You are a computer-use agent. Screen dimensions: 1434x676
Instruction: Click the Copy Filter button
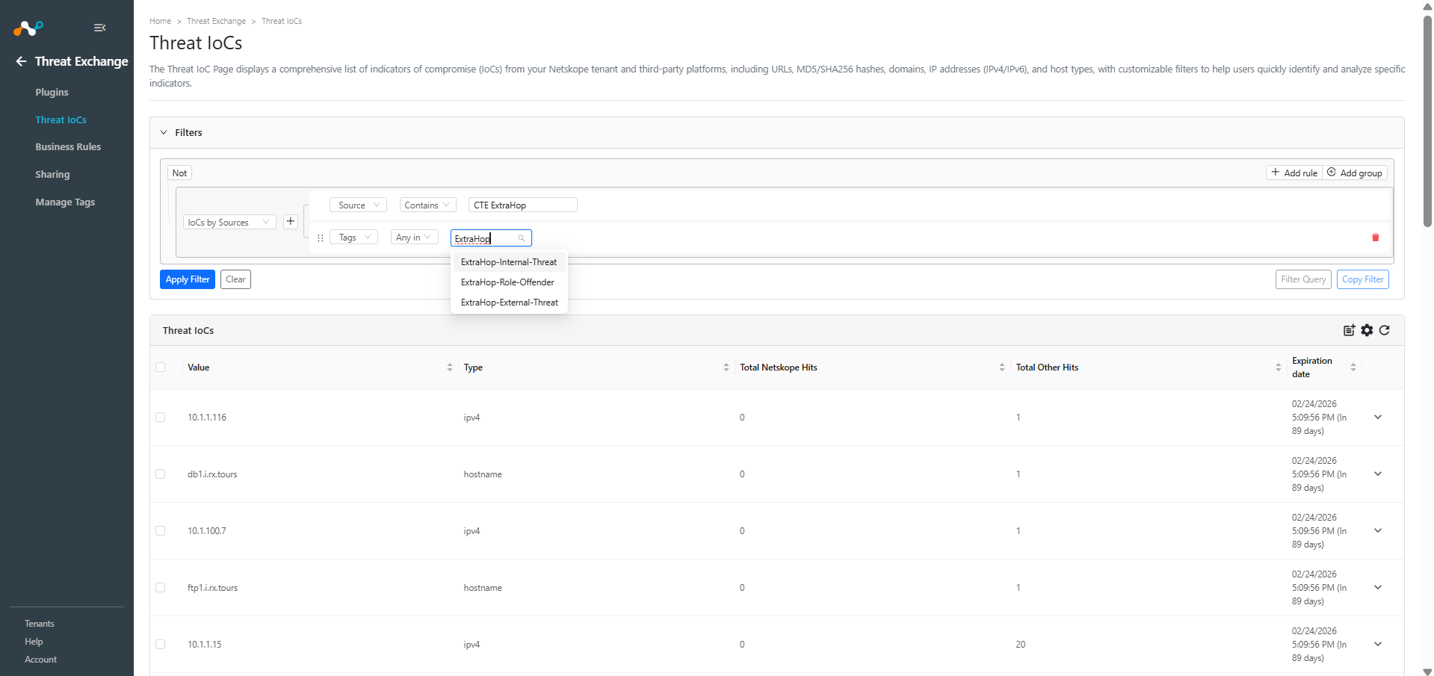tap(1363, 279)
